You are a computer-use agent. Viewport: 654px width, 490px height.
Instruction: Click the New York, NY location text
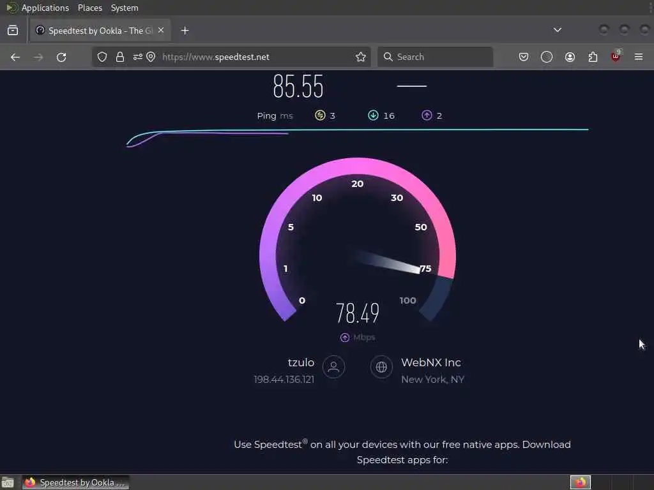tap(432, 380)
